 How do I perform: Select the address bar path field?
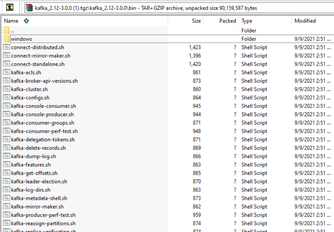(x=179, y=8)
